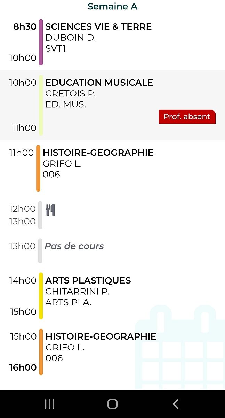
Task: Open the 11h00 Histoire-Geographie lesson
Action: tap(98, 153)
